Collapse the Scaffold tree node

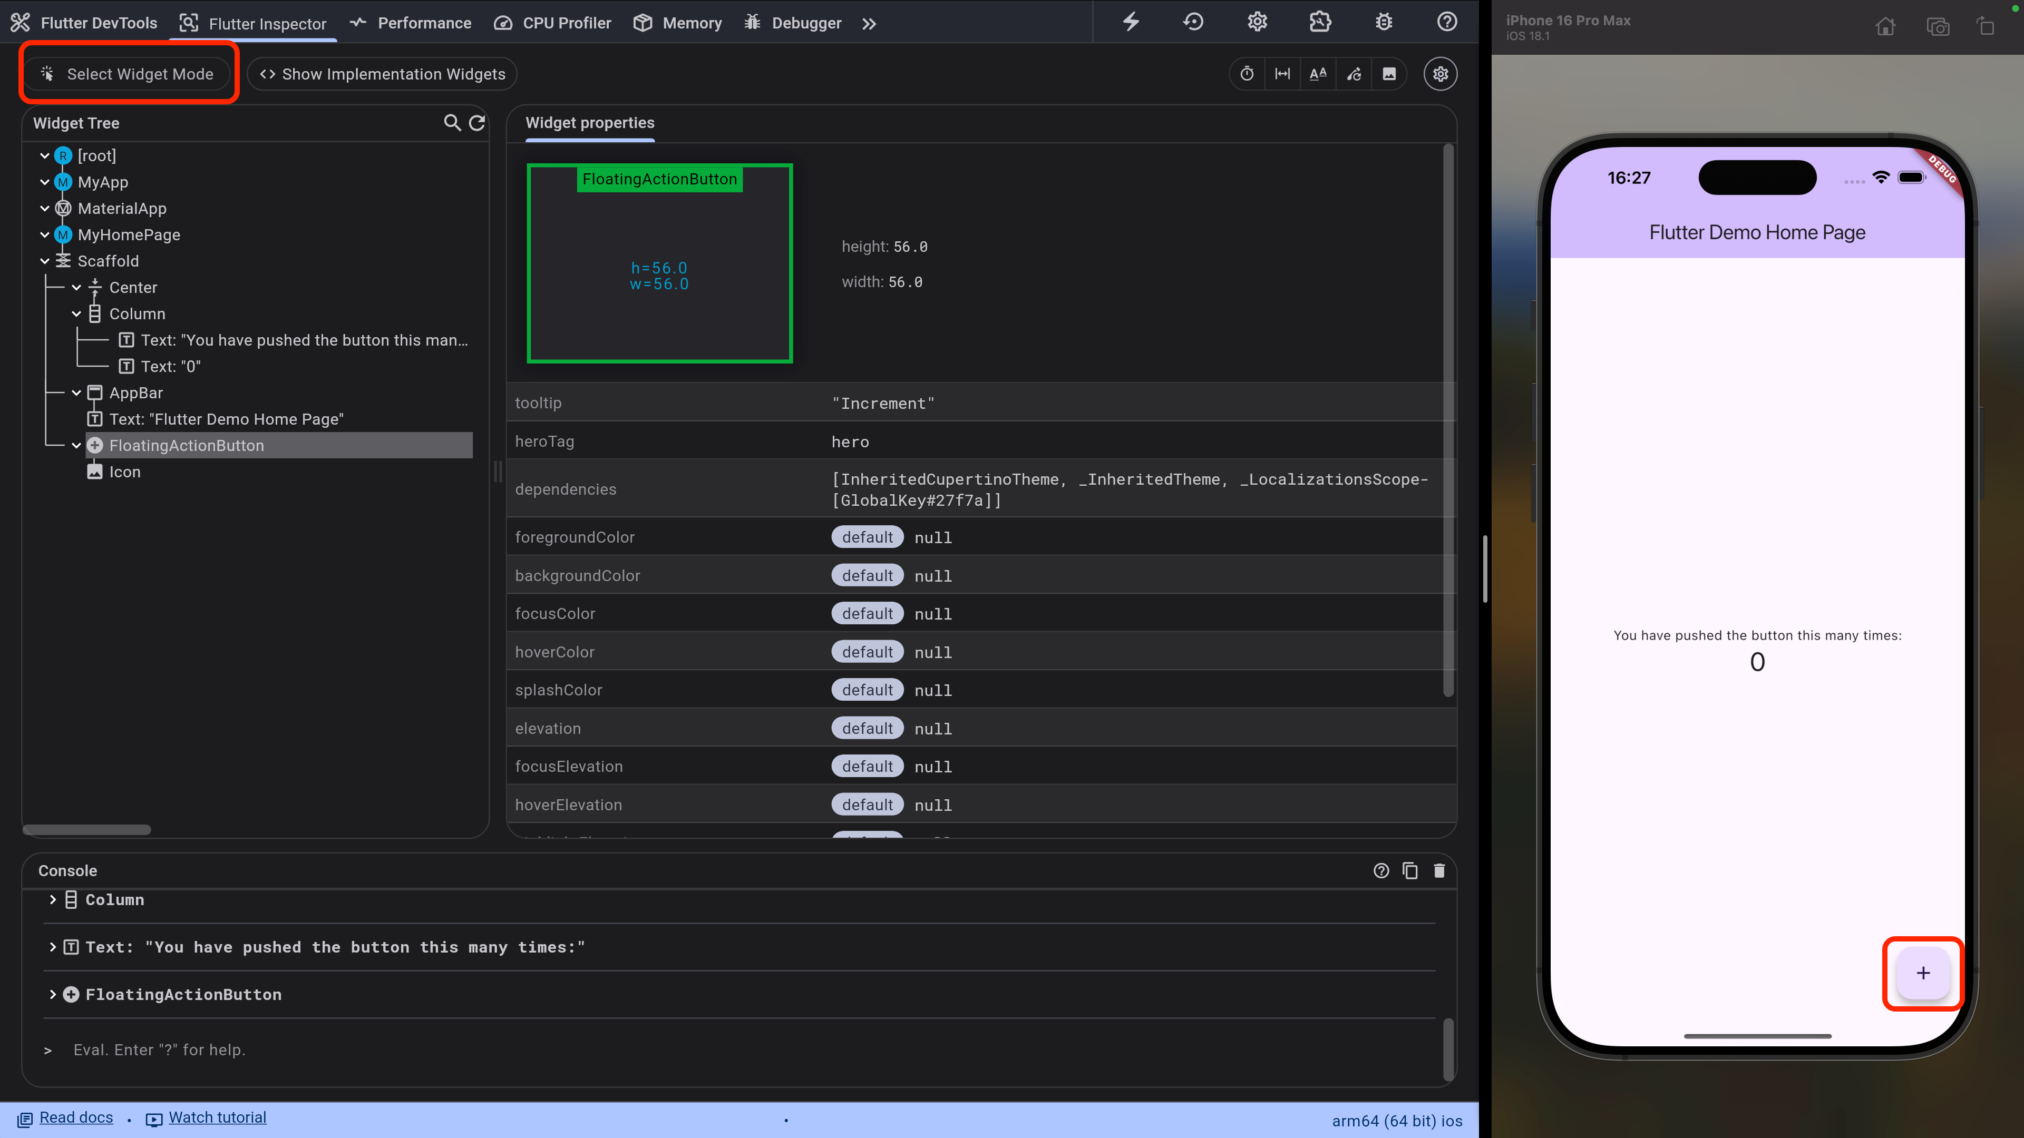[45, 261]
